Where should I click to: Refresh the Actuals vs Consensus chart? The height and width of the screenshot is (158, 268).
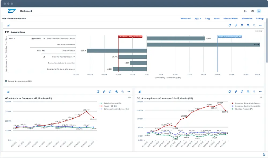click(x=98, y=92)
